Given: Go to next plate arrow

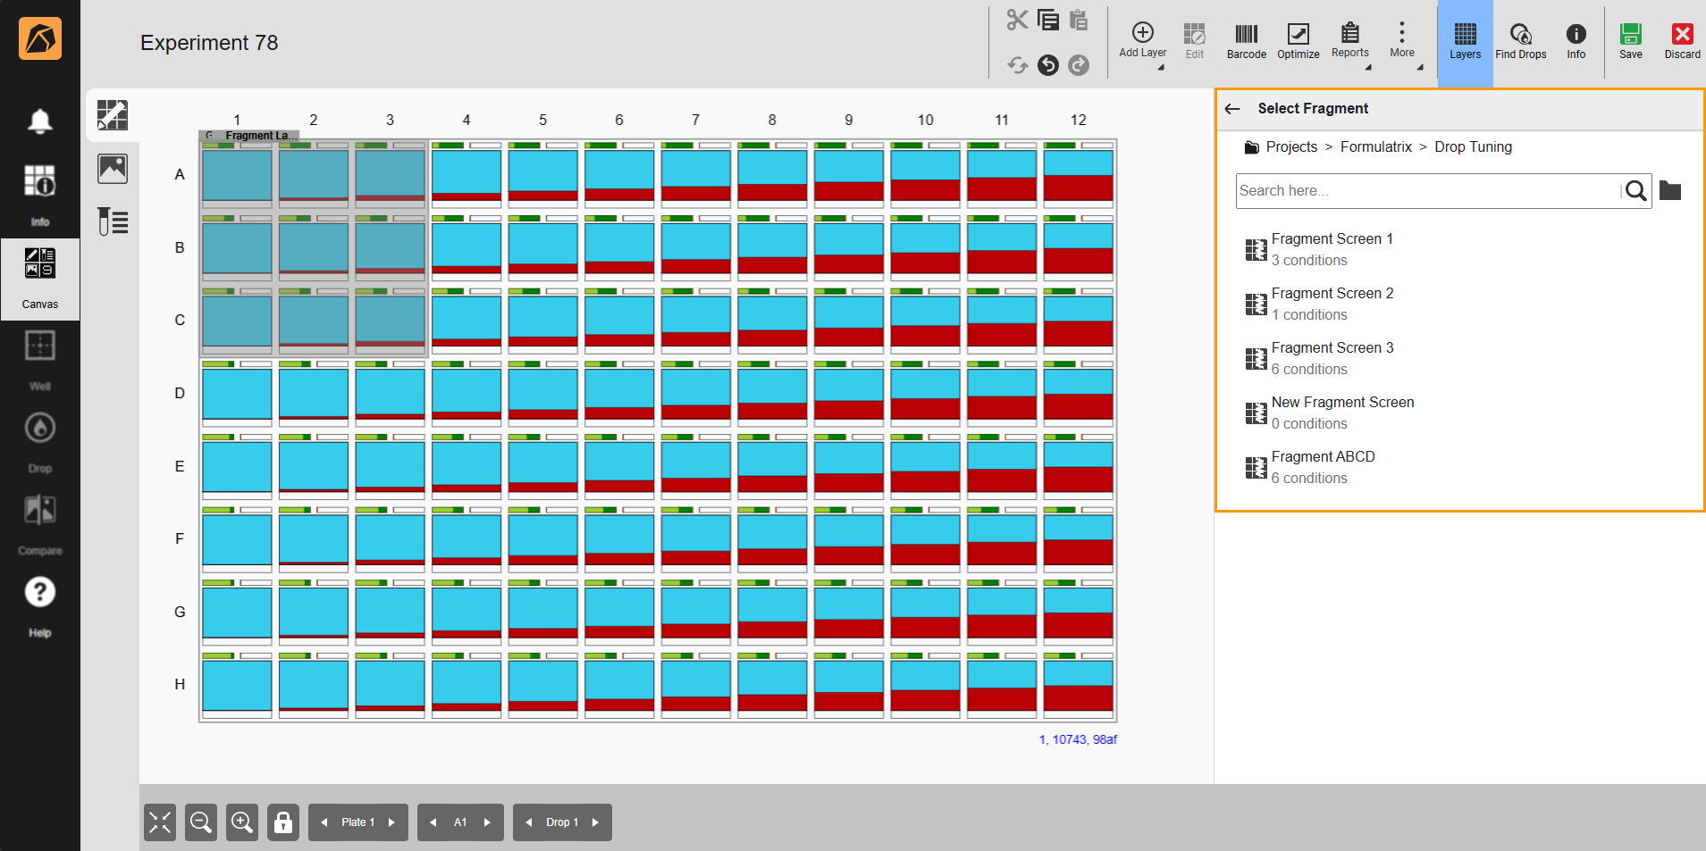Looking at the screenshot, I should [391, 822].
